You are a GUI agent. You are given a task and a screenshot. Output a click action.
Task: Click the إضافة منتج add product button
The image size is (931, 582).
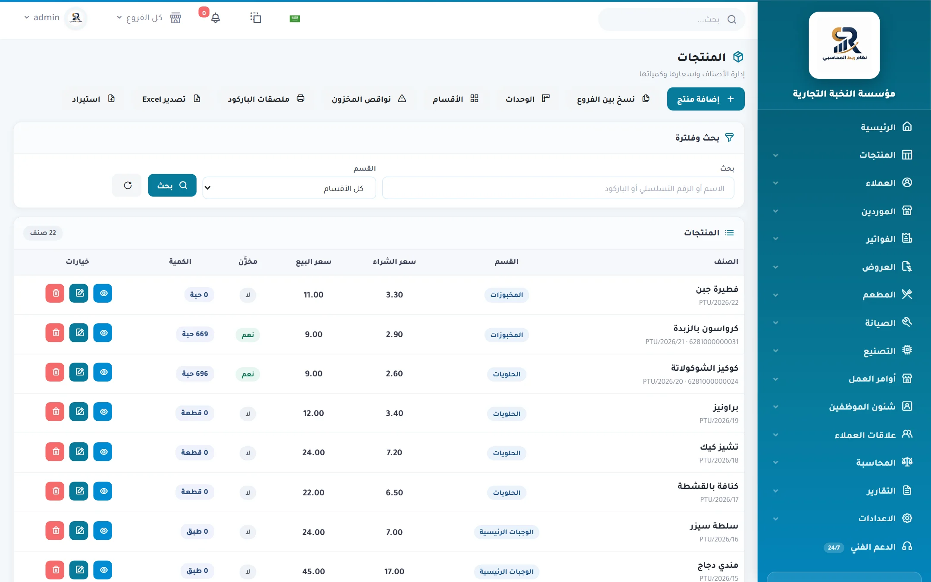coord(706,99)
